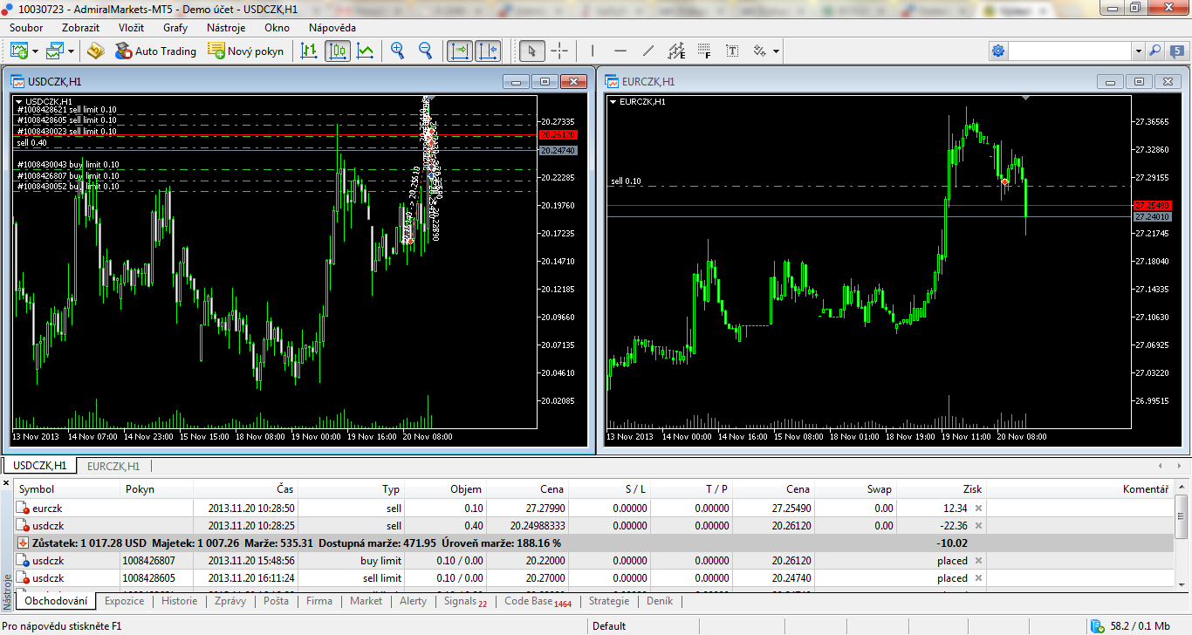Open the Market Watch coins icon
The image size is (1192, 635).
pyautogui.click(x=96, y=51)
